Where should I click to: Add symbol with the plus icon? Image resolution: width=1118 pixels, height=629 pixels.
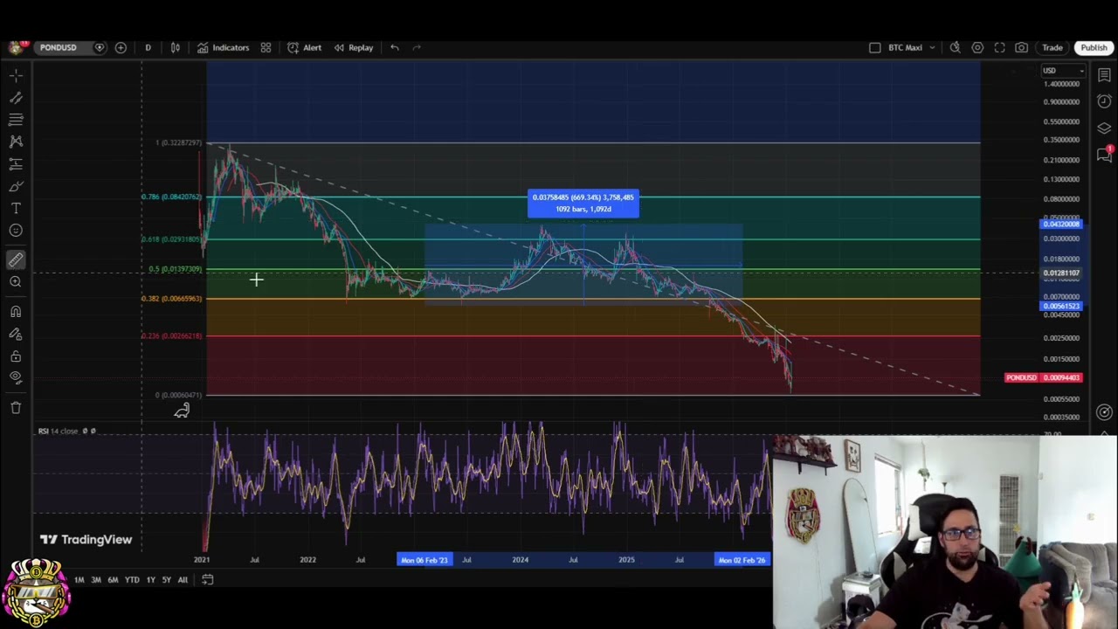click(x=121, y=47)
